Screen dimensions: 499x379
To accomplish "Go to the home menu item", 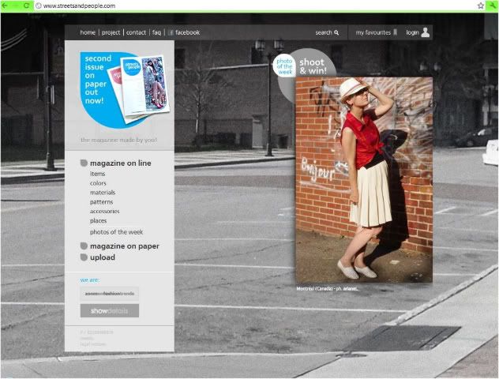I will (88, 32).
